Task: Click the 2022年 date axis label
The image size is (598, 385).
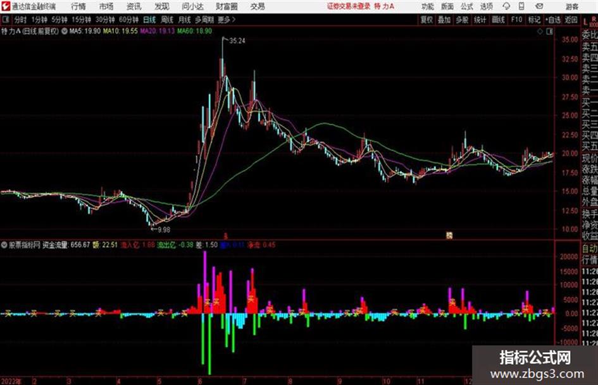Action: [x=11, y=381]
